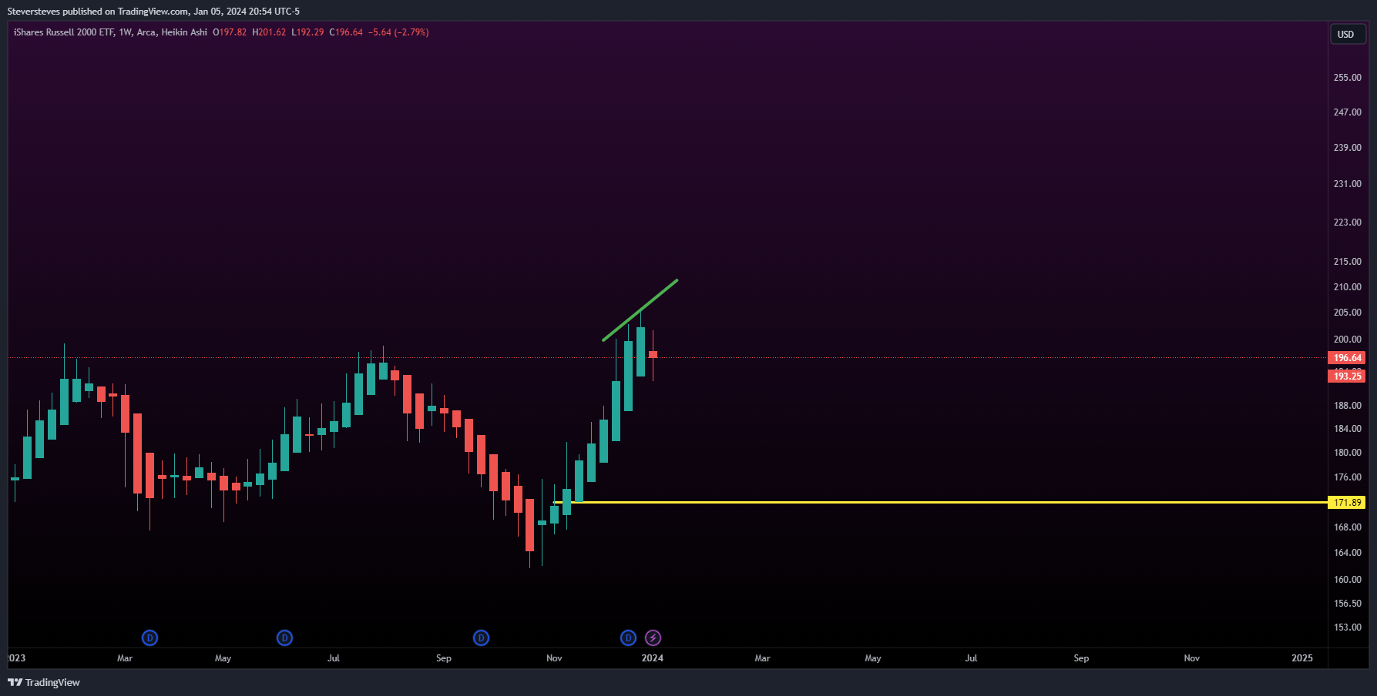Image resolution: width=1377 pixels, height=696 pixels.
Task: Click the change value −5.64 (−2.79%)
Action: (398, 32)
